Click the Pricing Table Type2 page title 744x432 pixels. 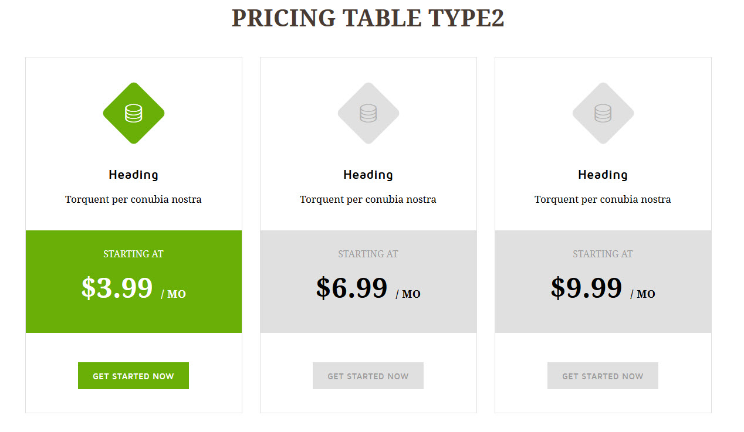[368, 18]
